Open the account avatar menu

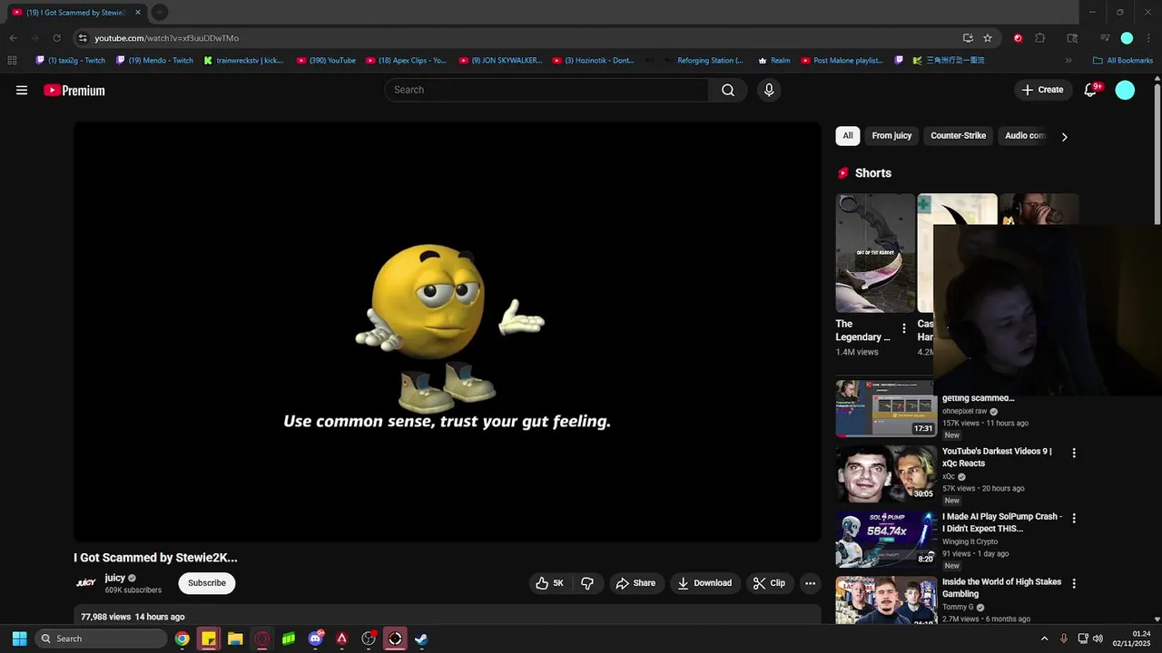click(x=1125, y=90)
